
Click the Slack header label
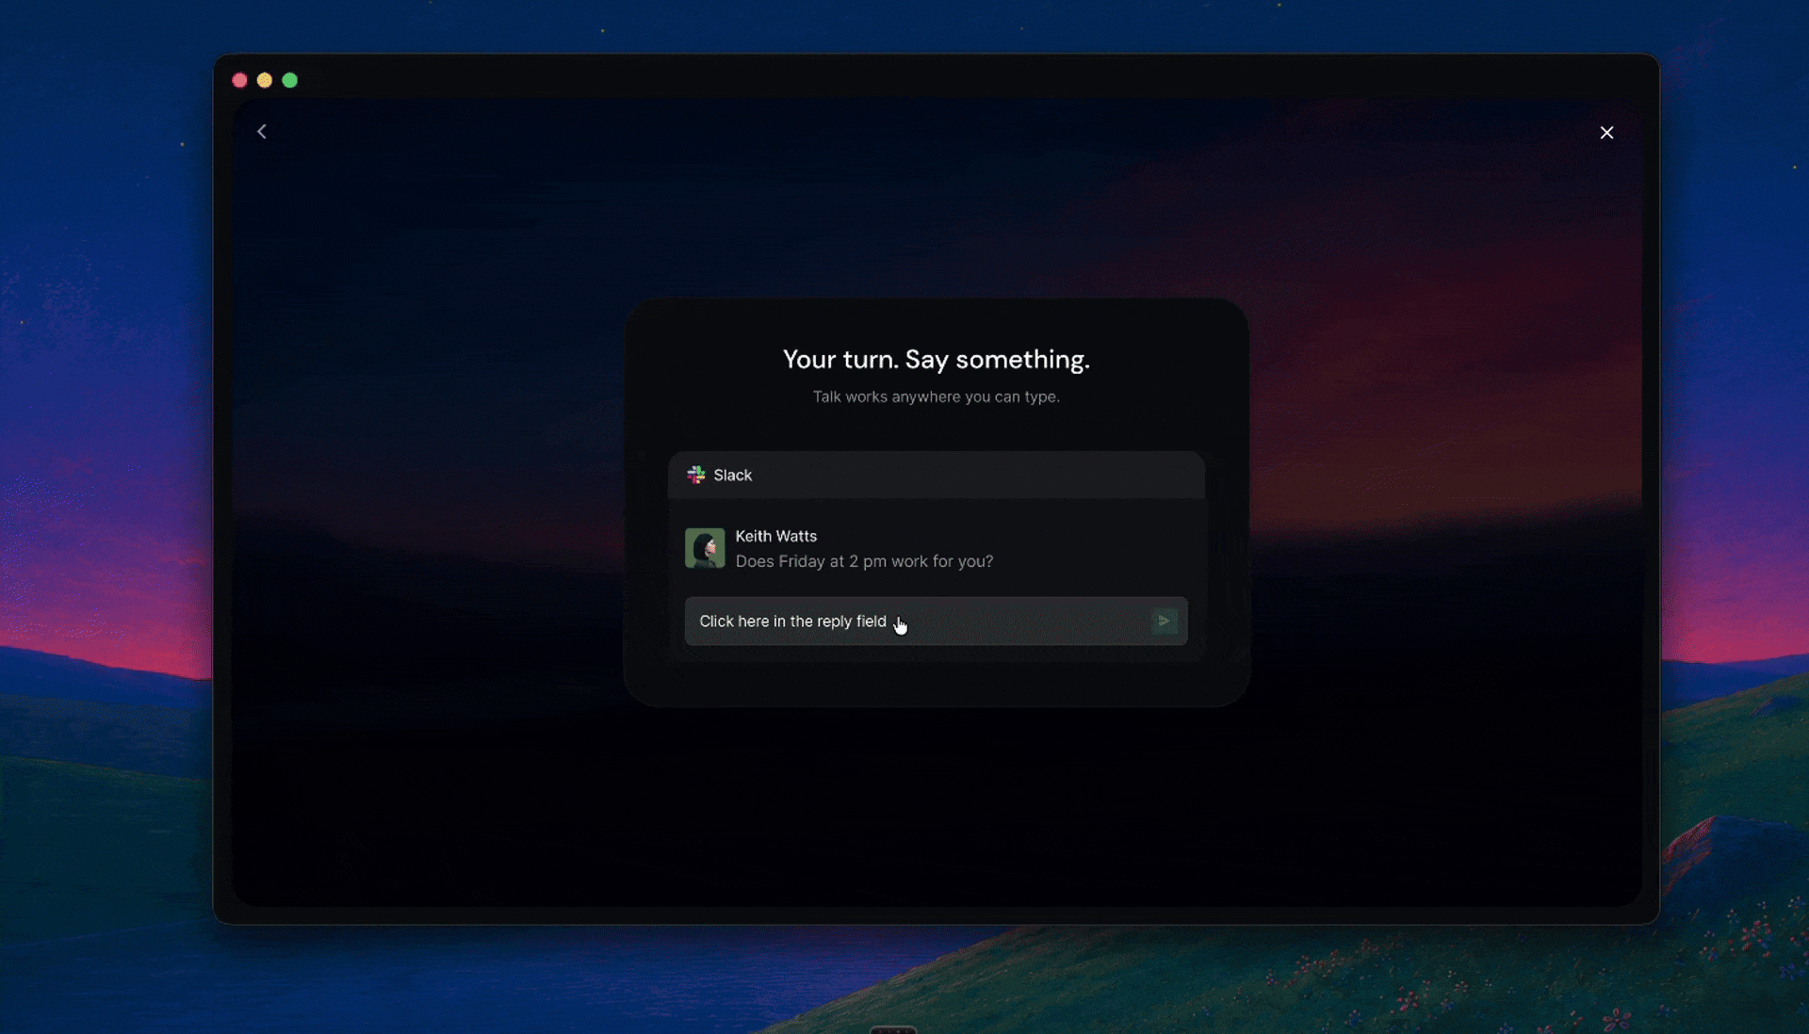tap(732, 475)
